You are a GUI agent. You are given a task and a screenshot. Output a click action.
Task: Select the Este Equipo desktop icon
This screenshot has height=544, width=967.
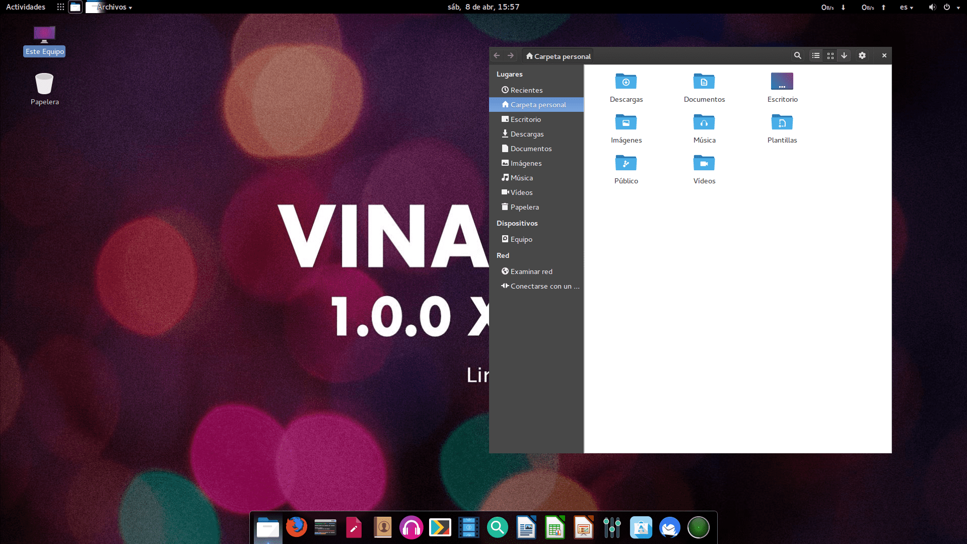pyautogui.click(x=44, y=41)
